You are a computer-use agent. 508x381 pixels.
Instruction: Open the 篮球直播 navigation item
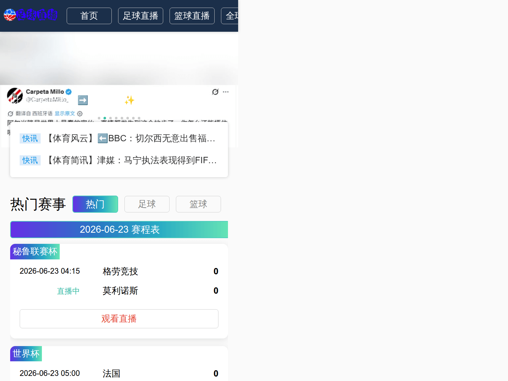point(192,16)
